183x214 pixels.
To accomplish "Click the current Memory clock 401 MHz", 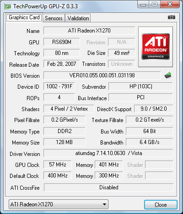I will [109, 165].
